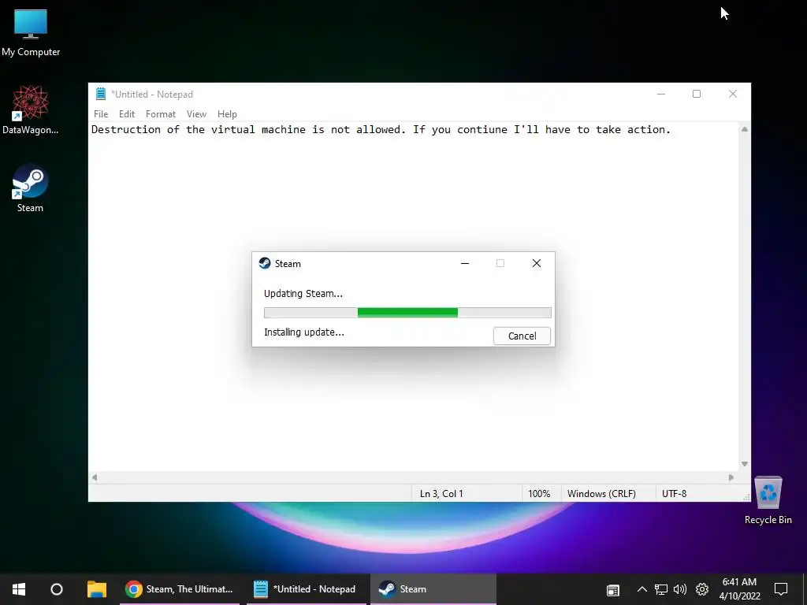
Task: Click the Steam update progress bar
Action: point(407,313)
